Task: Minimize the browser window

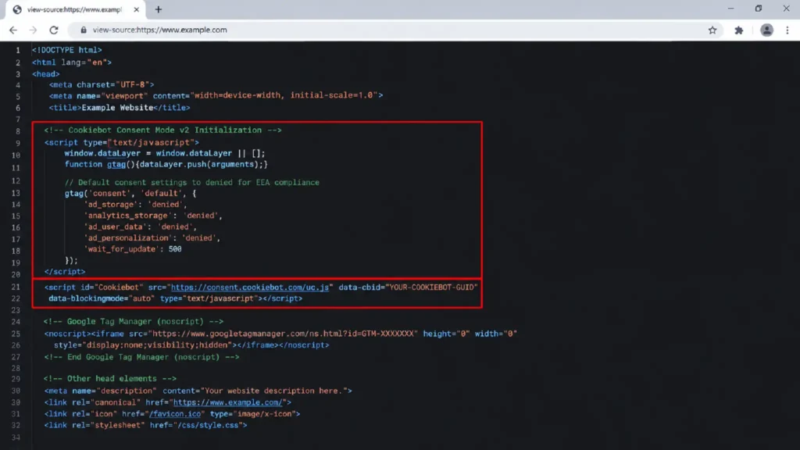Action: (x=730, y=9)
